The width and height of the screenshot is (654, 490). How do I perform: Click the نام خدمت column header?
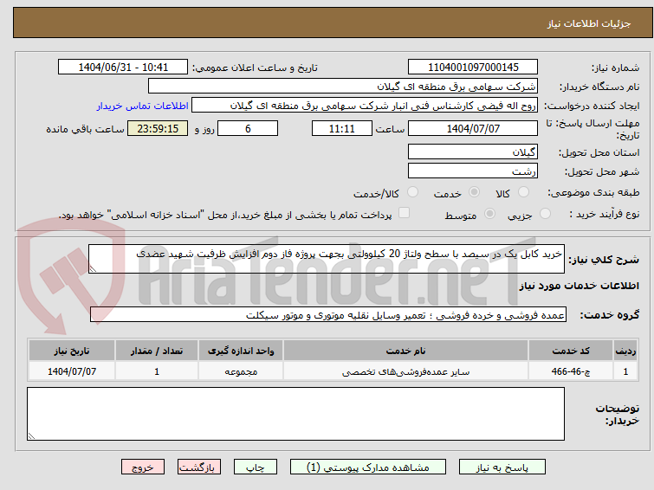click(x=405, y=351)
